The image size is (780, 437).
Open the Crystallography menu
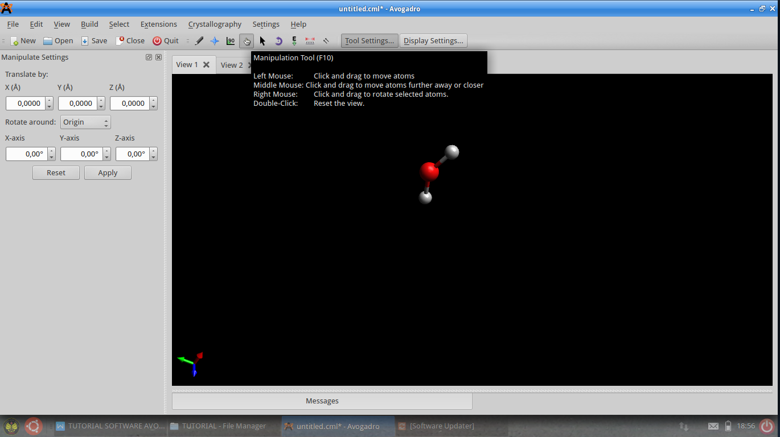coord(215,24)
